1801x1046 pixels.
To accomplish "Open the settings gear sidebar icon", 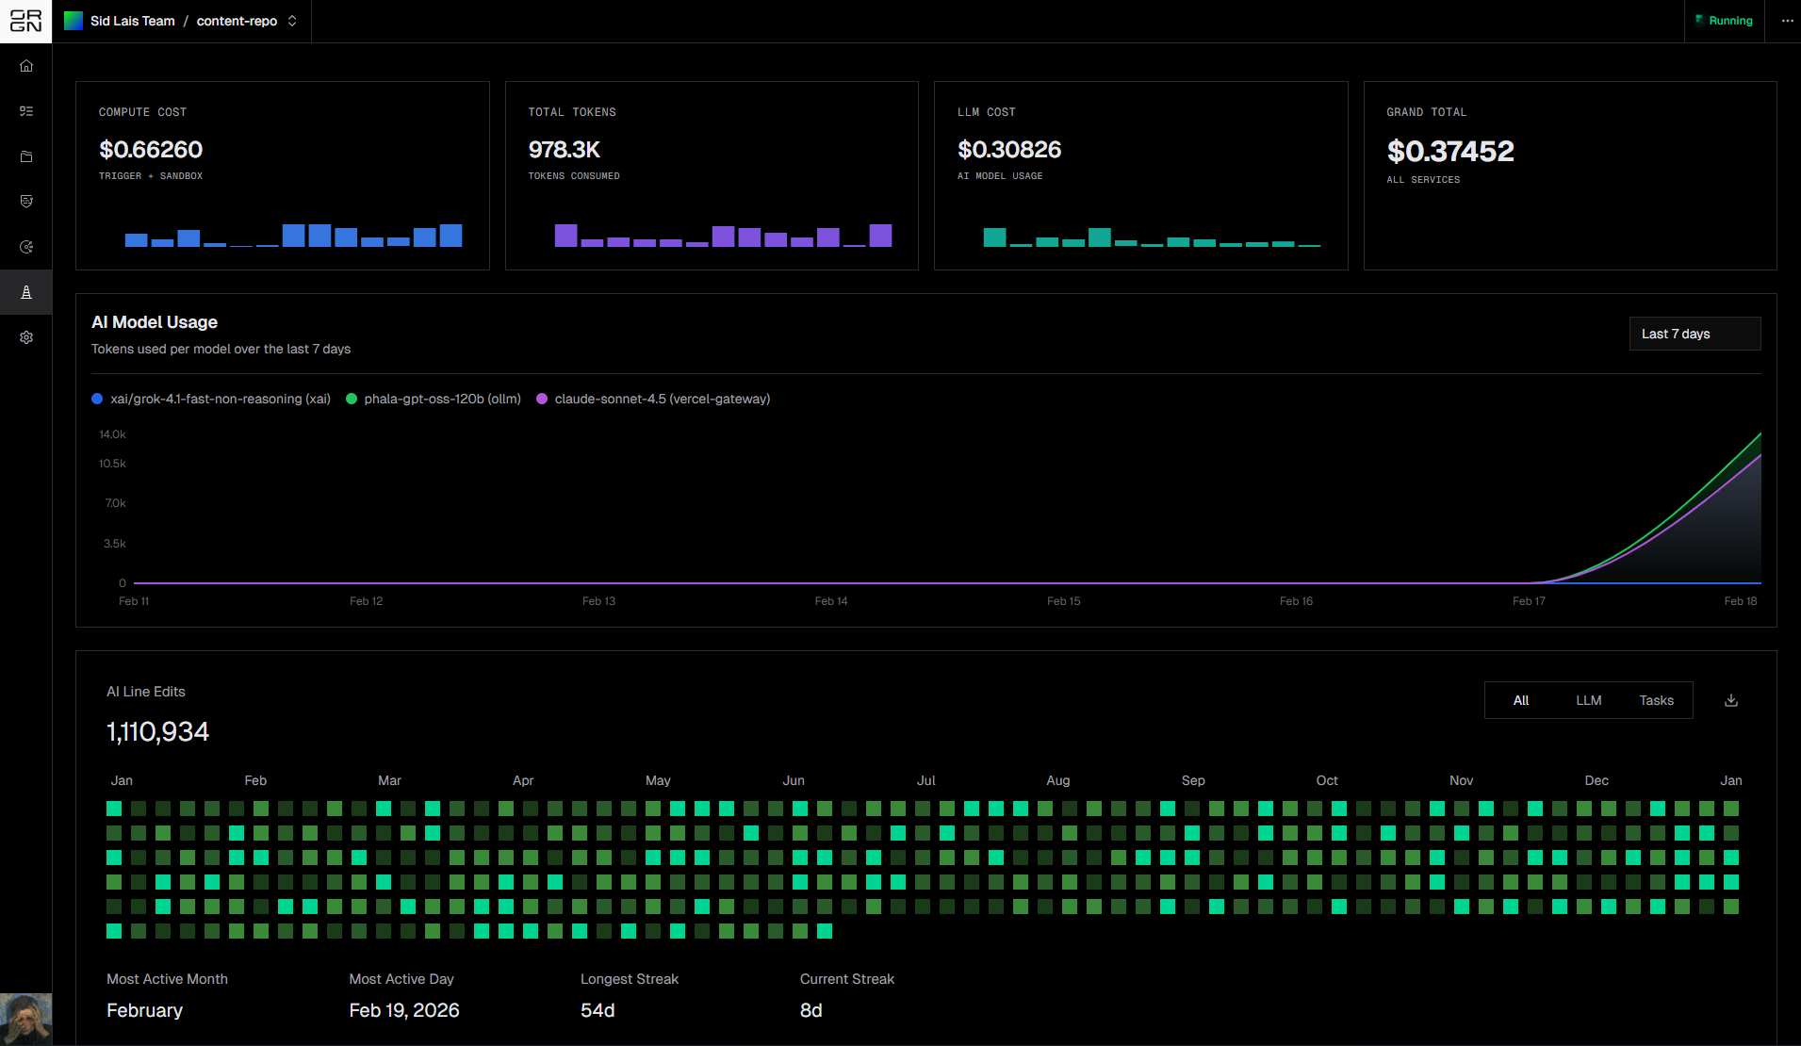I will (x=26, y=337).
